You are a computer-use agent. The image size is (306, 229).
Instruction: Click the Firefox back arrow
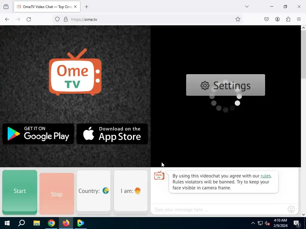point(7,19)
